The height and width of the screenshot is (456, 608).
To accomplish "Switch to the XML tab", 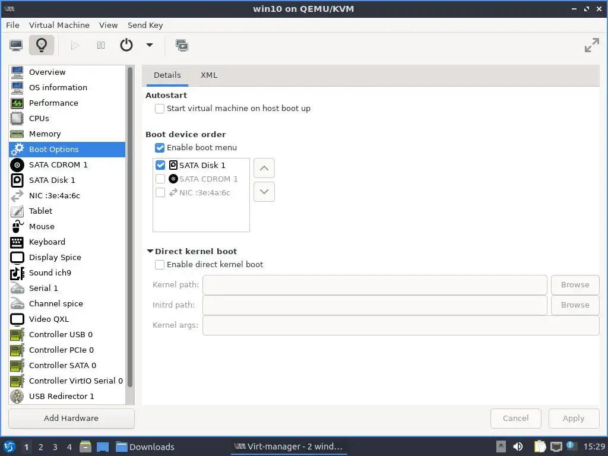I will (209, 75).
